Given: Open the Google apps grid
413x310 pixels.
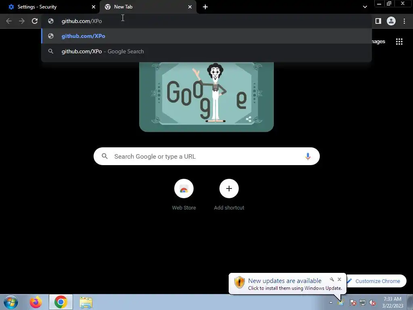Looking at the screenshot, I should [399, 42].
